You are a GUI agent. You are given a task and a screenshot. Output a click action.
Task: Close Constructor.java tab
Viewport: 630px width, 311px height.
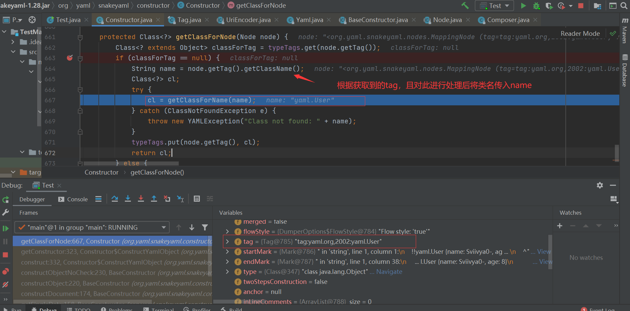[158, 20]
